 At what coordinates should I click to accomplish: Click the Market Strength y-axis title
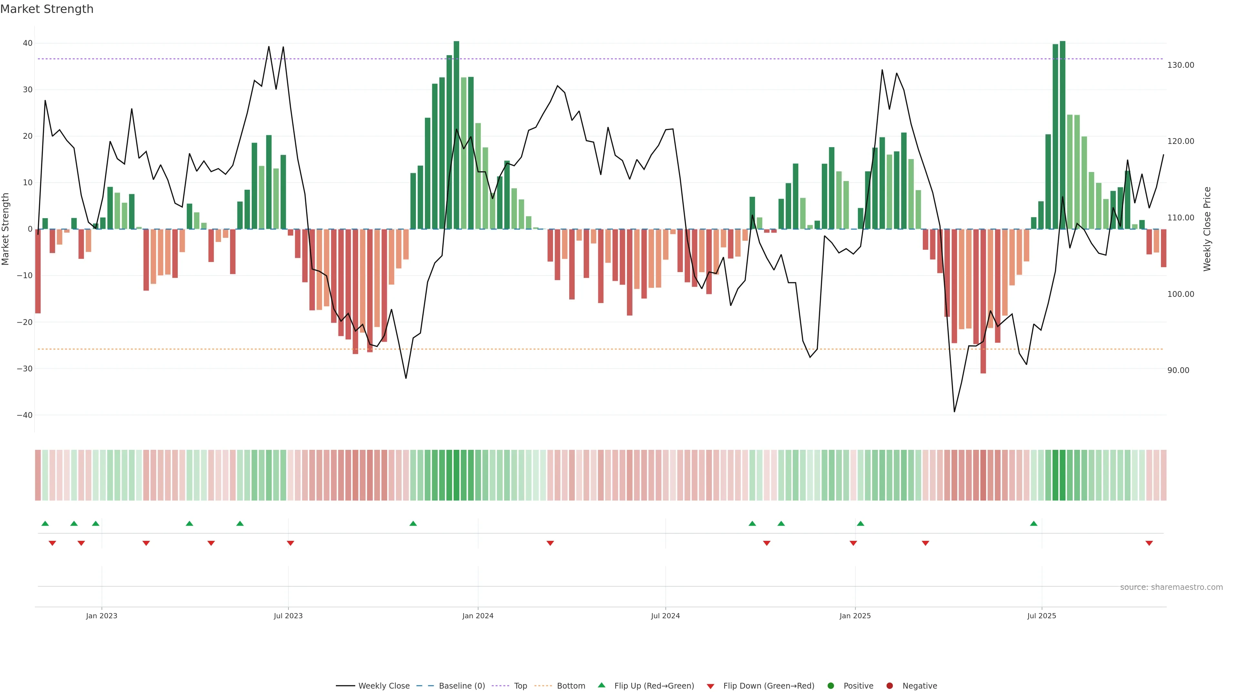6,229
